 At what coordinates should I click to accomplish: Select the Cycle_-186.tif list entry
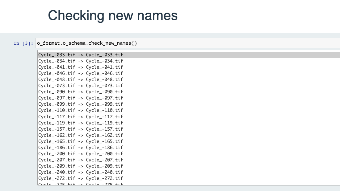[81, 148]
